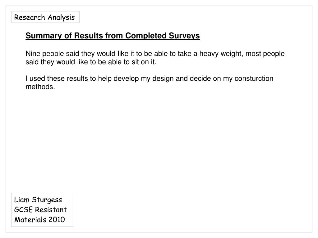Image resolution: width=318 pixels, height=238 pixels.
Task: Click the GCSE Resistant line
Action: [40, 210]
